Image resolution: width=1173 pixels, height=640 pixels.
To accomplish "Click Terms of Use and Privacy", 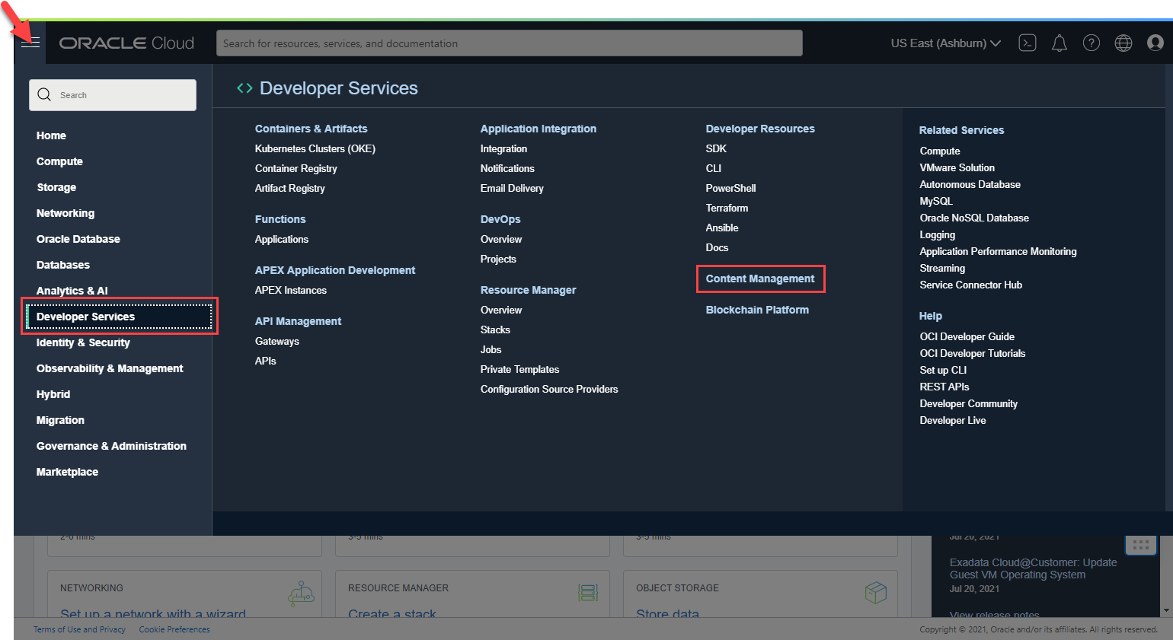I will coord(79,629).
